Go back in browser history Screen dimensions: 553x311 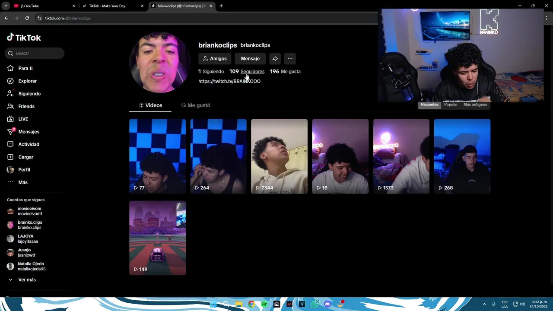(6, 18)
